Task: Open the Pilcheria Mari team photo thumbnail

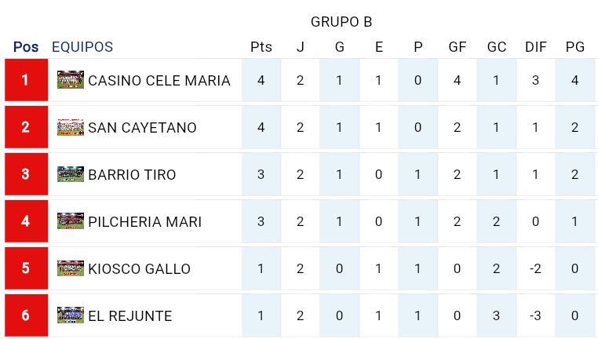Action: click(71, 221)
